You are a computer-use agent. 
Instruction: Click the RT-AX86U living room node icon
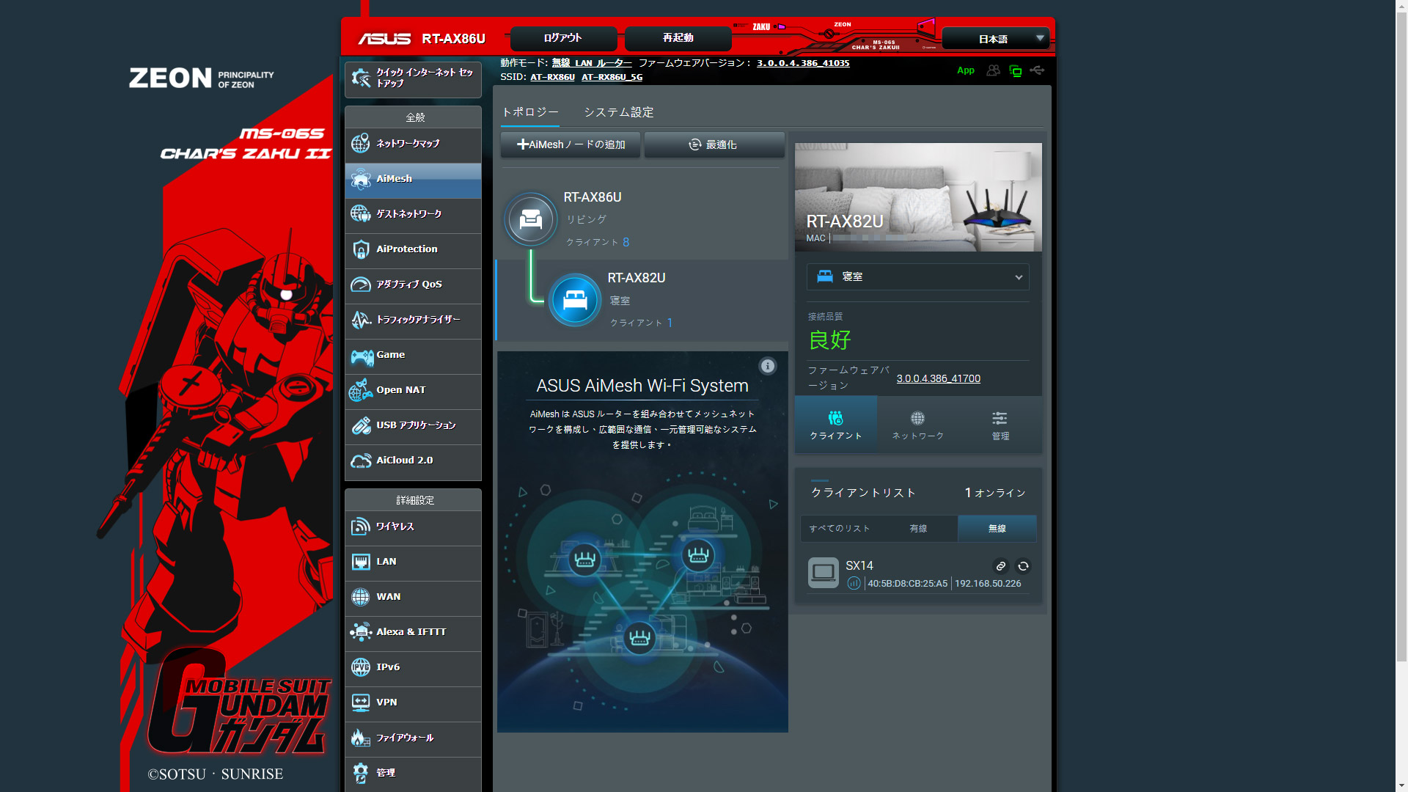click(530, 219)
